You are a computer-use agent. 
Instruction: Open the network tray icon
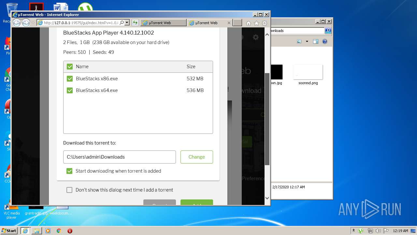coord(370,231)
